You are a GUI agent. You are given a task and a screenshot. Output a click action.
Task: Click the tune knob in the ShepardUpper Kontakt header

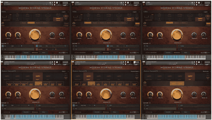[x=128, y=62]
